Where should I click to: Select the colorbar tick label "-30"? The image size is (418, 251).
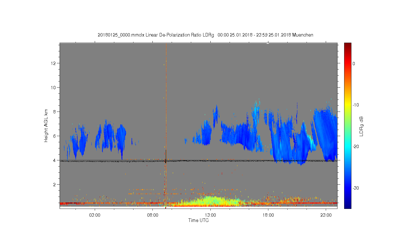point(356,188)
